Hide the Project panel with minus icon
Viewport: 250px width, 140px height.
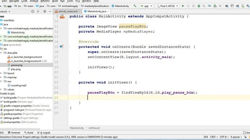(x=50, y=11)
